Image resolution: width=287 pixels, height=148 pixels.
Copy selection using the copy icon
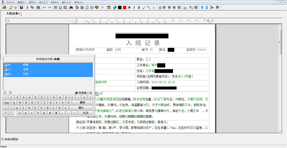tap(32, 8)
